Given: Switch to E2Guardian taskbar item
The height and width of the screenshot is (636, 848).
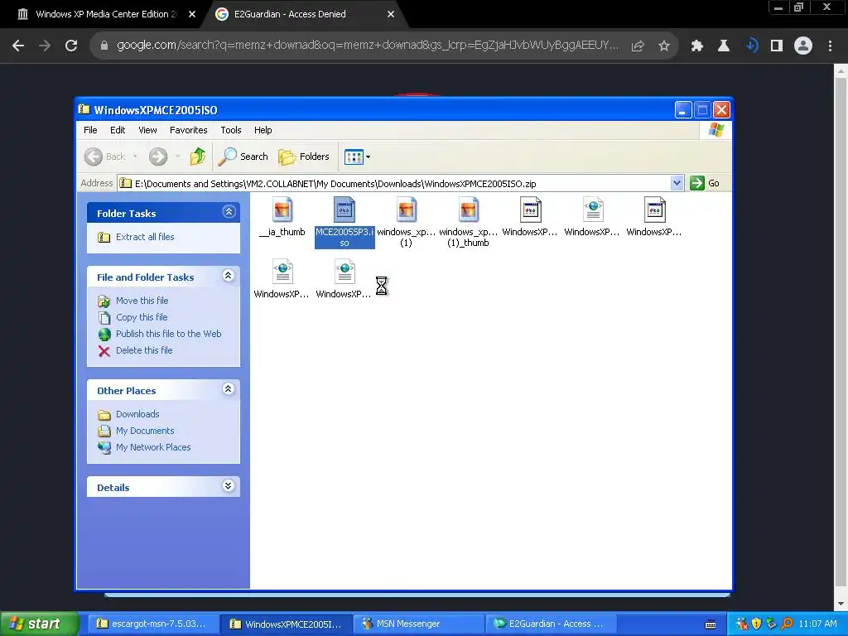Looking at the screenshot, I should 549,624.
